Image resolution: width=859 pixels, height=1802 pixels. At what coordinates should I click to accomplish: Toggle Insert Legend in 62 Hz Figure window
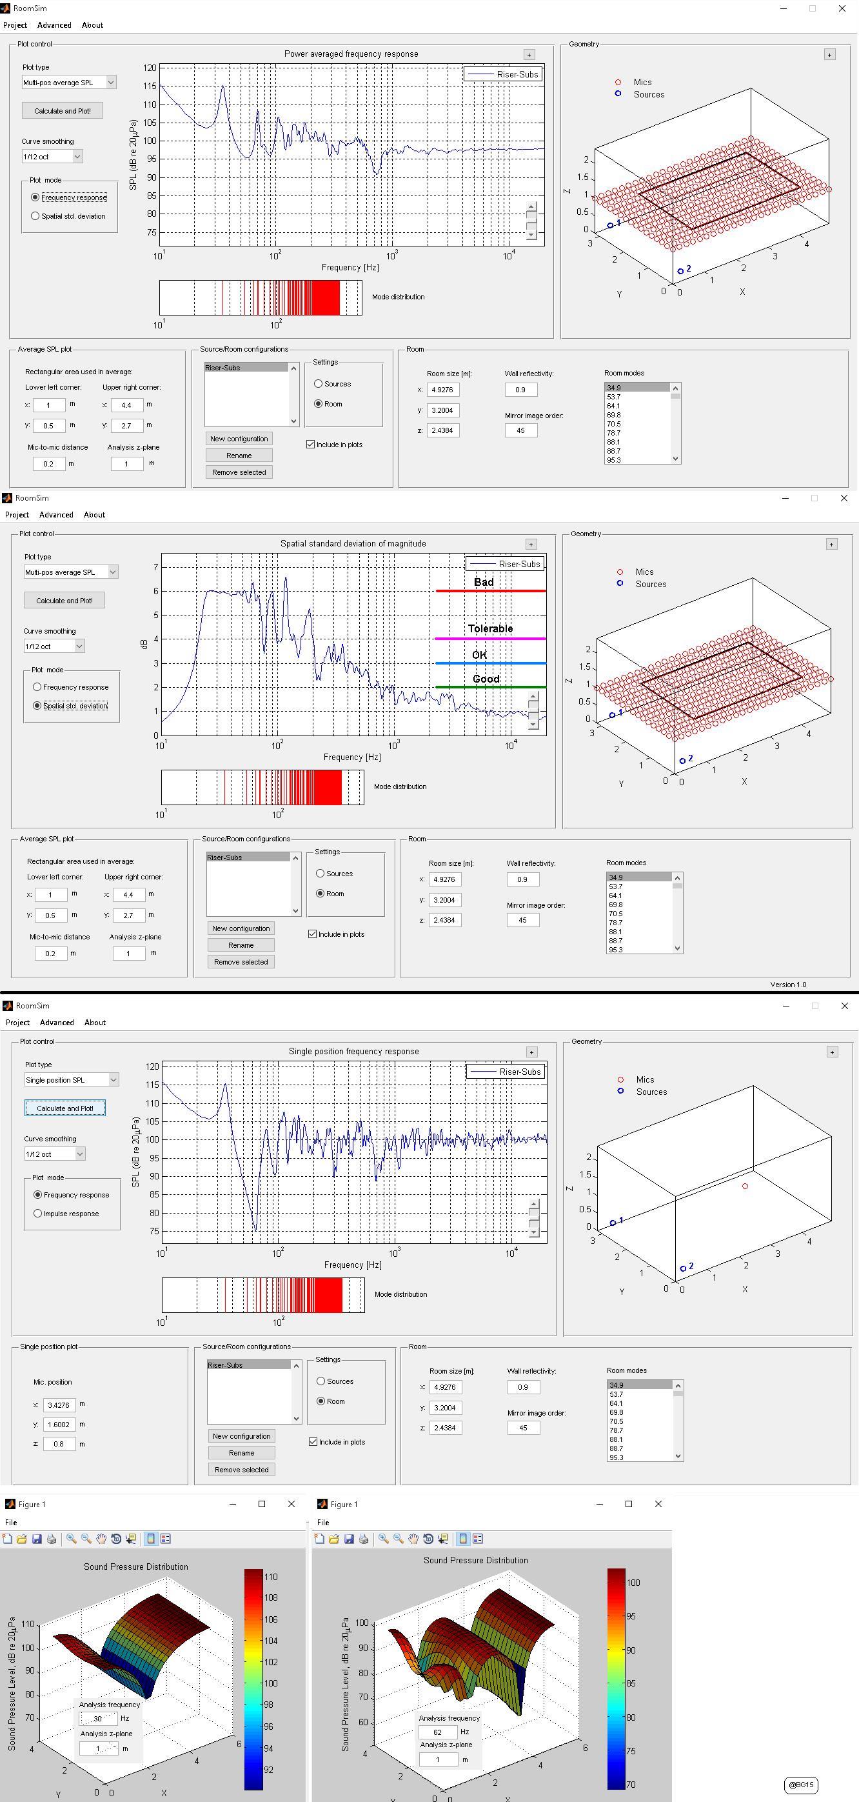(x=478, y=1538)
